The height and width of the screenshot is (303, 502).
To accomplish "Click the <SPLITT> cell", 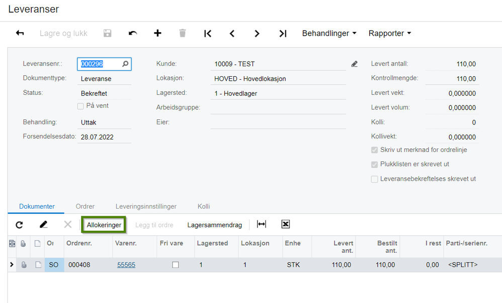I will (x=472, y=265).
